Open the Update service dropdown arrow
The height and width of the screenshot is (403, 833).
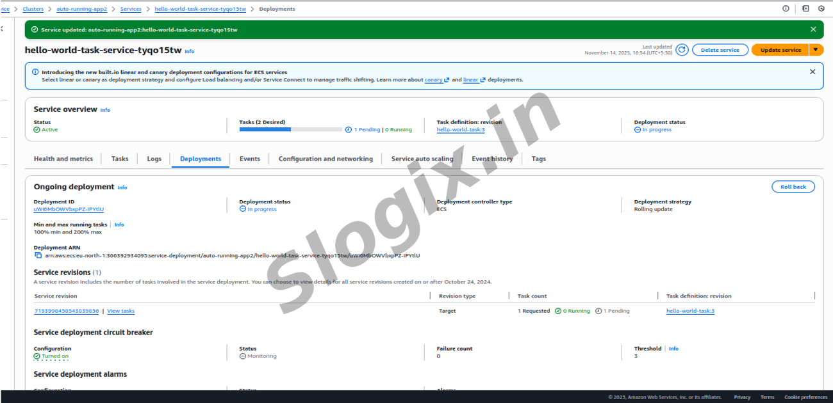point(815,50)
